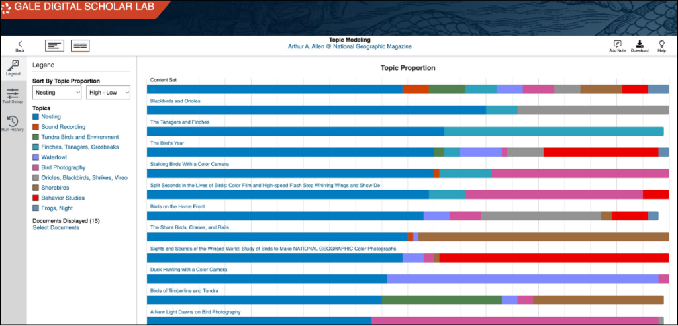Screen dimensions: 678x326
Task: Click the Nesting blue color swatch
Action: point(36,117)
